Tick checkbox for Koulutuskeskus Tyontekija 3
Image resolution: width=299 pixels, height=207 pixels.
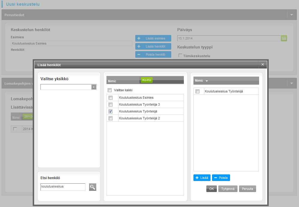pyautogui.click(x=110, y=104)
